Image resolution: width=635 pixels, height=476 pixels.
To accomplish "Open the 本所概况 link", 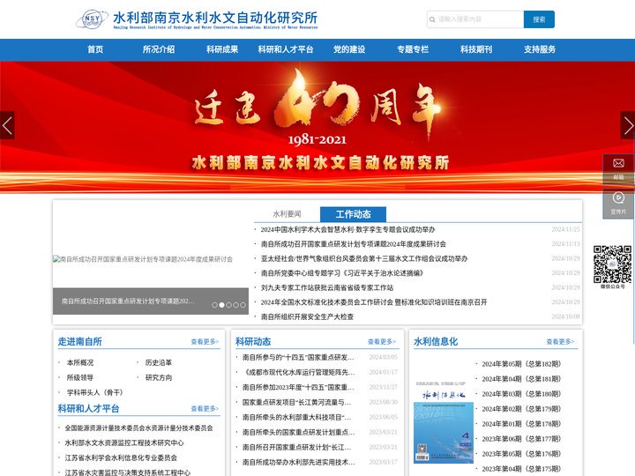I will pyautogui.click(x=80, y=362).
